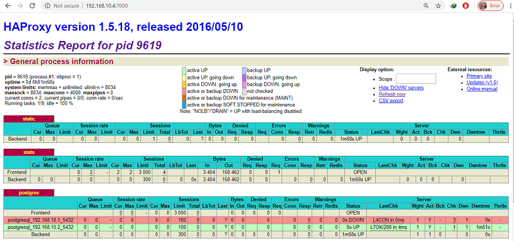Click the Backend row label in static table
The width and height of the screenshot is (514, 241).
click(x=18, y=138)
